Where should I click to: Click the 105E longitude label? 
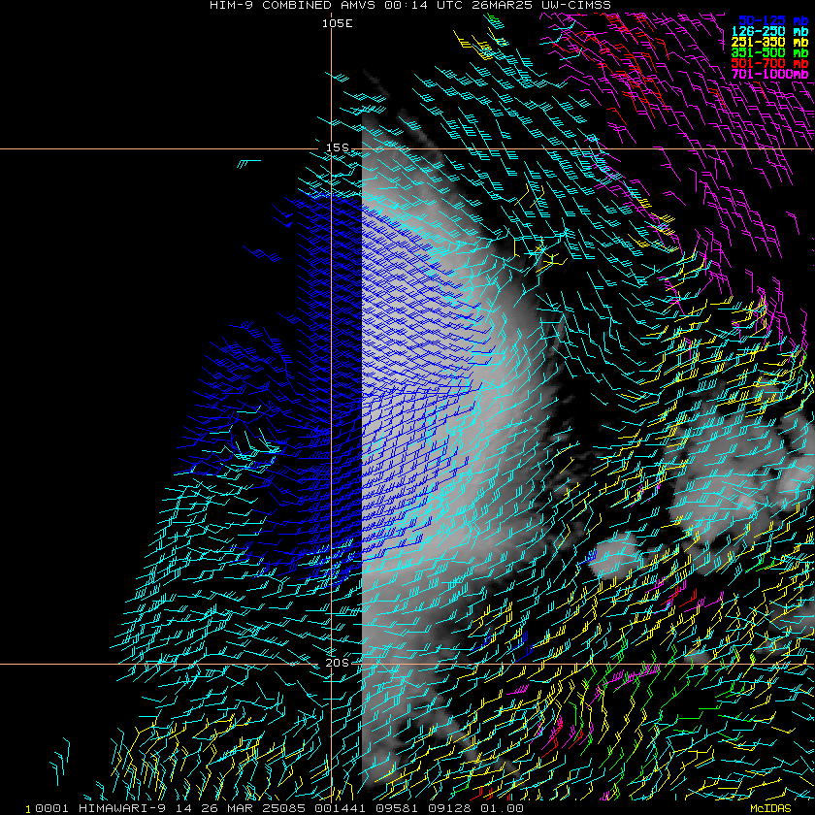point(338,23)
